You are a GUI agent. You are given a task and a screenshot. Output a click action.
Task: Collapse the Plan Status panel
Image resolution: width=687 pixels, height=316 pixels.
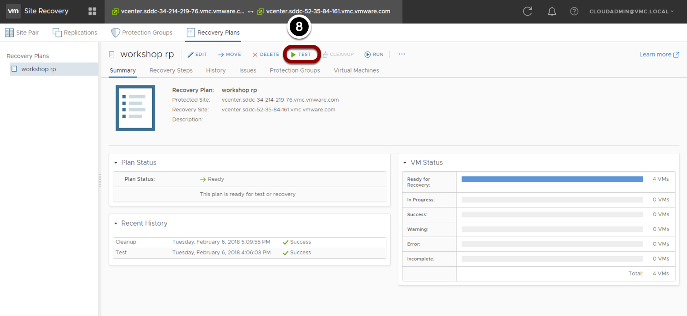pyautogui.click(x=116, y=163)
